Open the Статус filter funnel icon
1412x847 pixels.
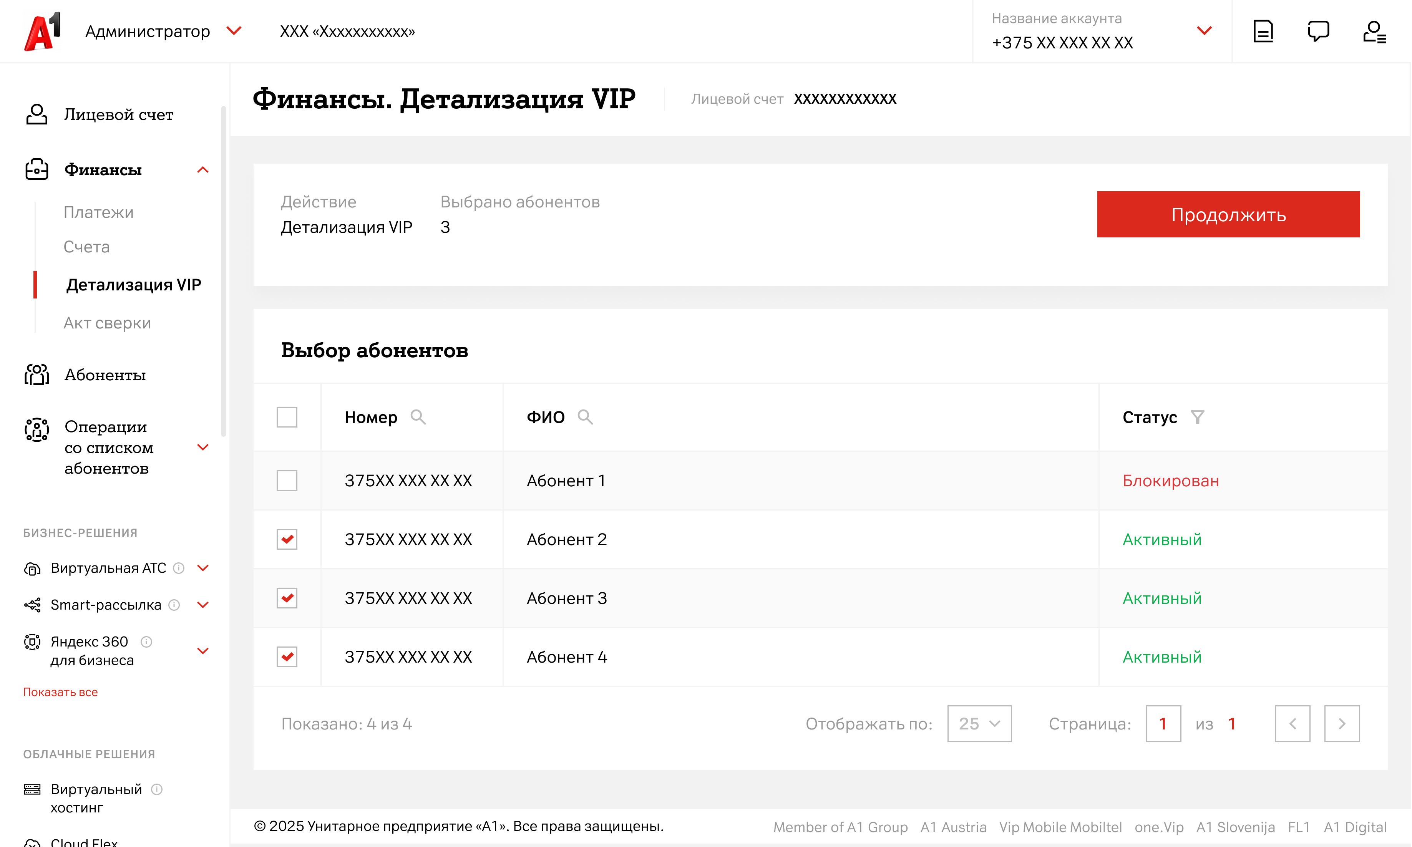(1197, 417)
